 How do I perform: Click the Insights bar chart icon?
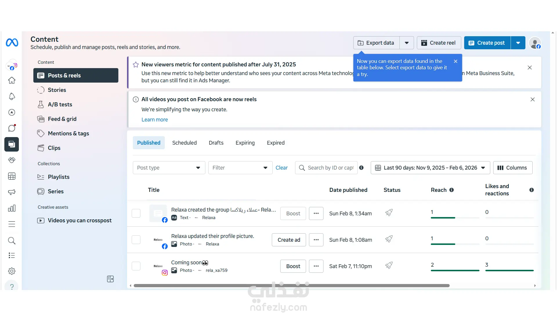pyautogui.click(x=12, y=208)
